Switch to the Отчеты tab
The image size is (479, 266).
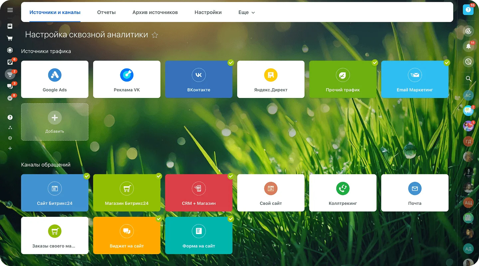[106, 12]
